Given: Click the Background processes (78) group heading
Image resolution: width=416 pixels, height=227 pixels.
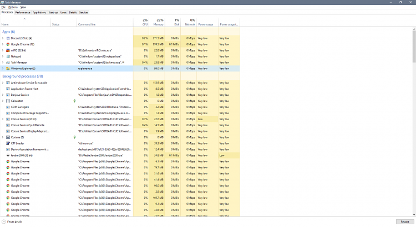Looking at the screenshot, I should pos(23,76).
